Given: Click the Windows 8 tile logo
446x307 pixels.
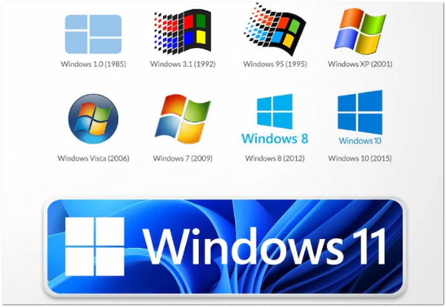Looking at the screenshot, I should tap(275, 111).
